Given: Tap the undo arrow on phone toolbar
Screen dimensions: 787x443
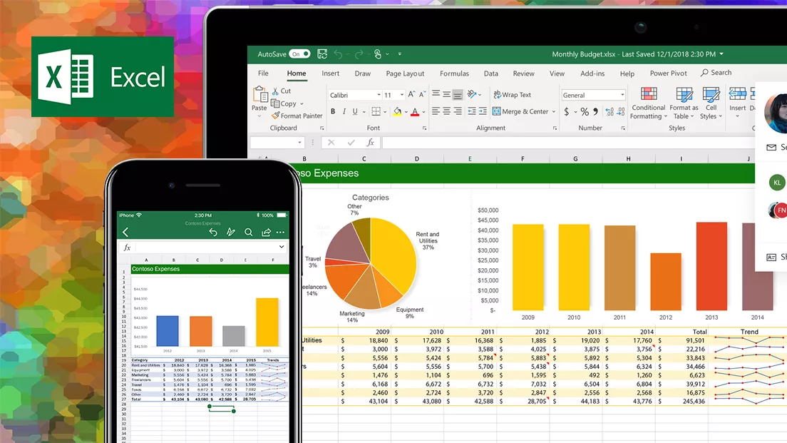Looking at the screenshot, I should coord(212,232).
